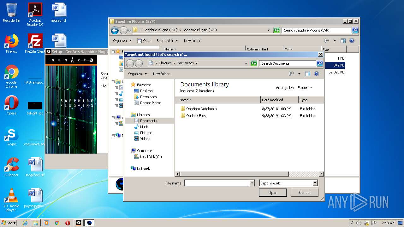Open help icon in file dialog

pyautogui.click(x=317, y=74)
